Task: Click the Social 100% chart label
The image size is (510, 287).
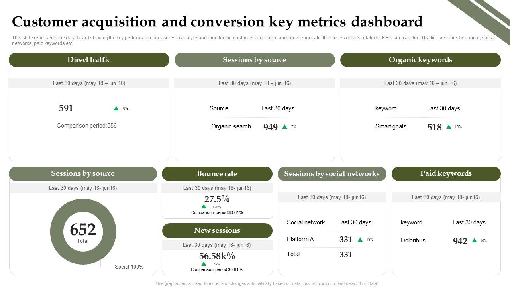Action: tap(128, 267)
